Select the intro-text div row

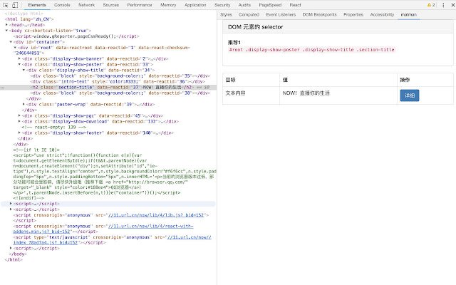pos(118,81)
